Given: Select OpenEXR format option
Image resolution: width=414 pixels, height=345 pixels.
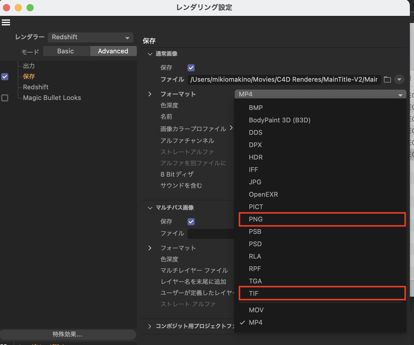Looking at the screenshot, I should pos(263,195).
